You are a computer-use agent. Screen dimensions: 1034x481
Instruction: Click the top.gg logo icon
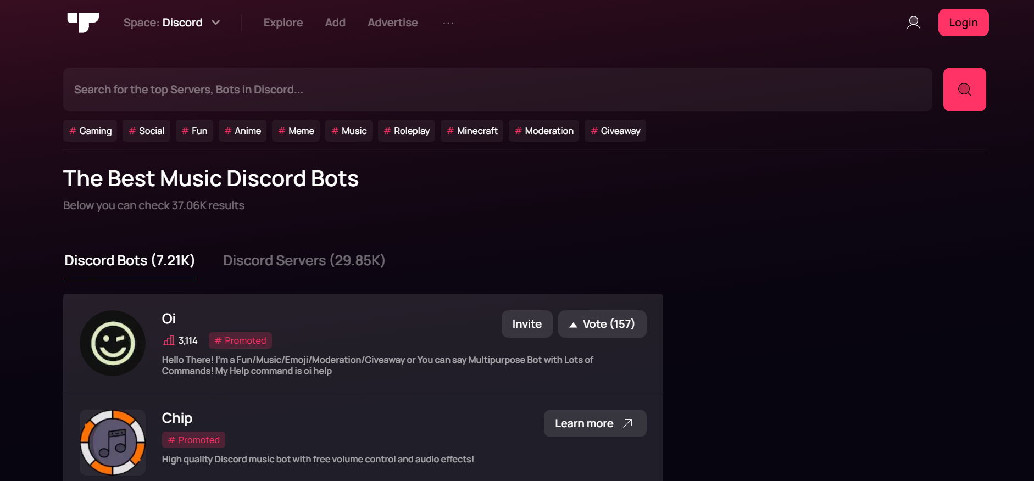(x=83, y=23)
